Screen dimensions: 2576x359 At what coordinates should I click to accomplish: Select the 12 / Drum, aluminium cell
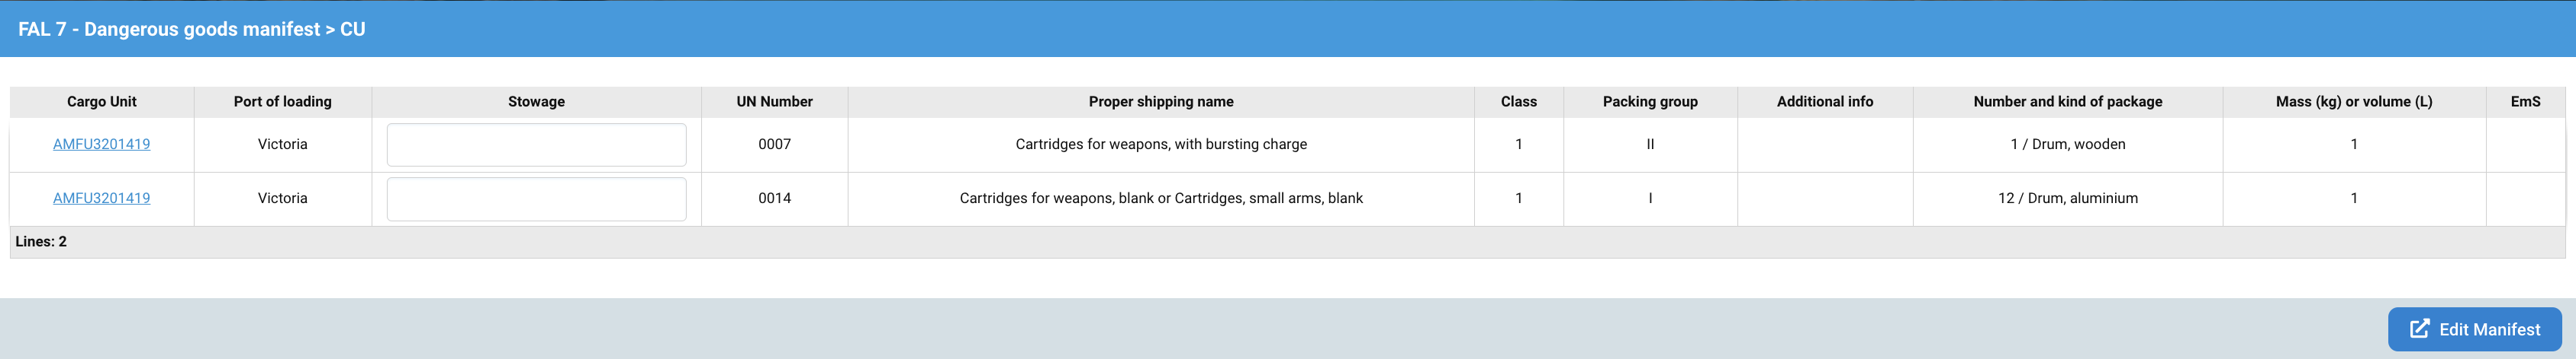(2067, 199)
